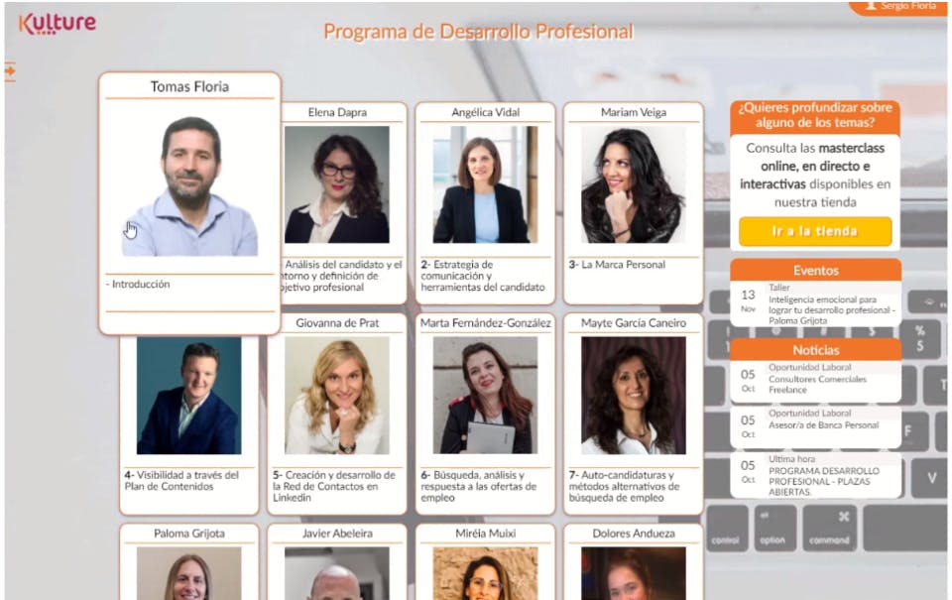The height and width of the screenshot is (600, 952).
Task: Click the Javier Abeleira name heading
Action: click(337, 534)
